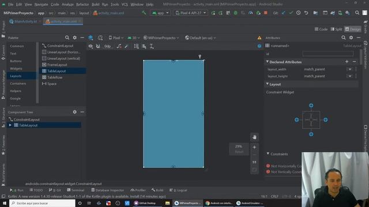Search the Palette with magnifier icon

tap(67, 37)
